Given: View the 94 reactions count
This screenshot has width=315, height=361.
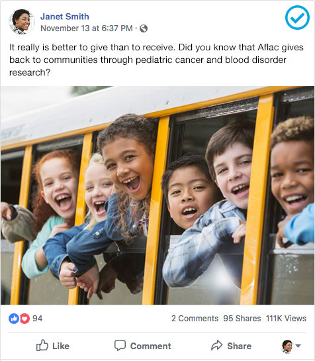Looking at the screenshot, I should tap(37, 319).
